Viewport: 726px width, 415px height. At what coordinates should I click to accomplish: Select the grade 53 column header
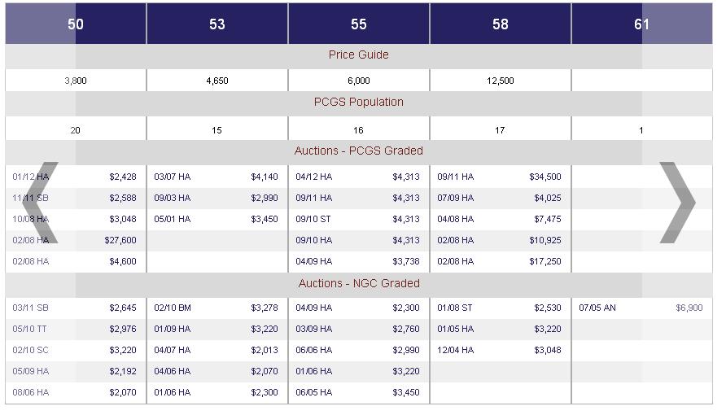click(x=216, y=24)
